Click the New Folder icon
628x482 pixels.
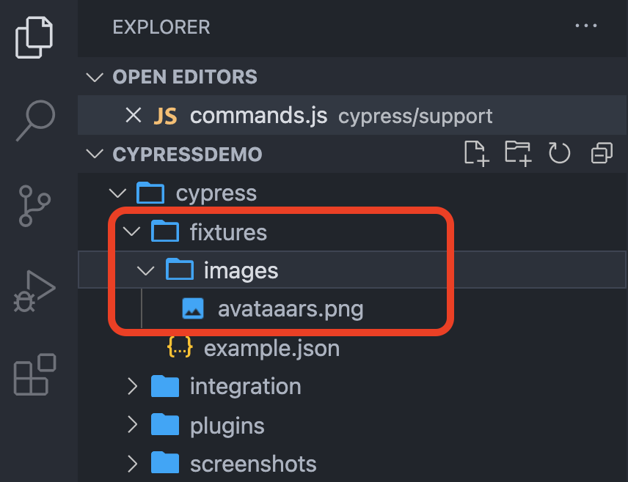click(518, 154)
